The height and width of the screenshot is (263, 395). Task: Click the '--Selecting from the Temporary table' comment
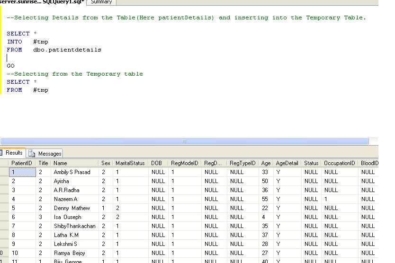pyautogui.click(x=74, y=74)
